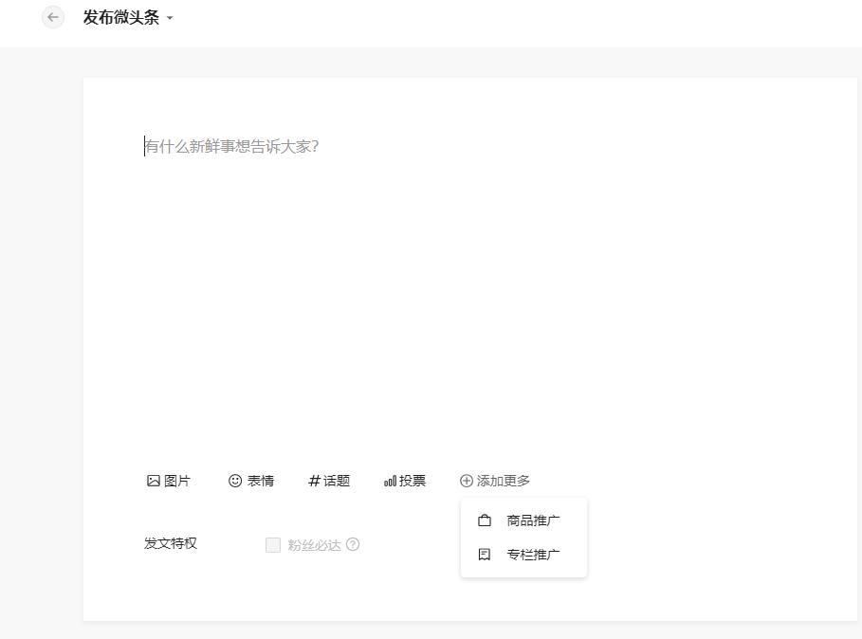862x639 pixels.
Task: Select the bar-chart poll icon beside 投票
Action: [x=389, y=481]
